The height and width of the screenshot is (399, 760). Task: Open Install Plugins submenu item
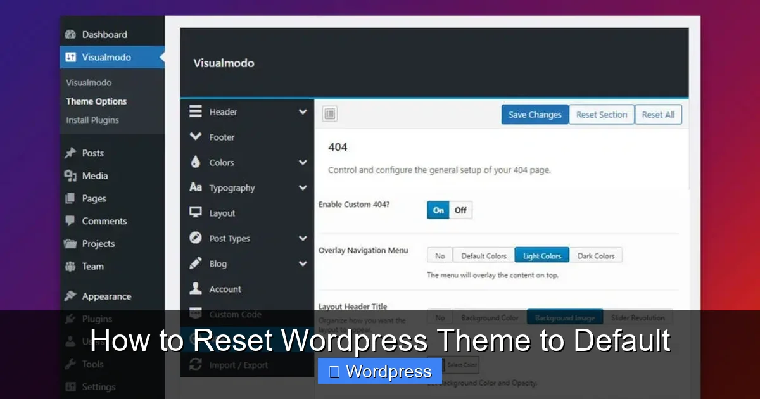pos(92,120)
